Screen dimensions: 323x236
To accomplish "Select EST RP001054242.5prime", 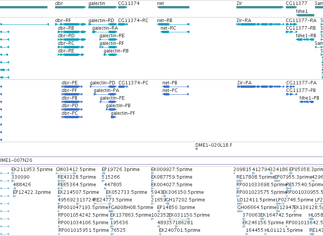I will pos(60,219).
